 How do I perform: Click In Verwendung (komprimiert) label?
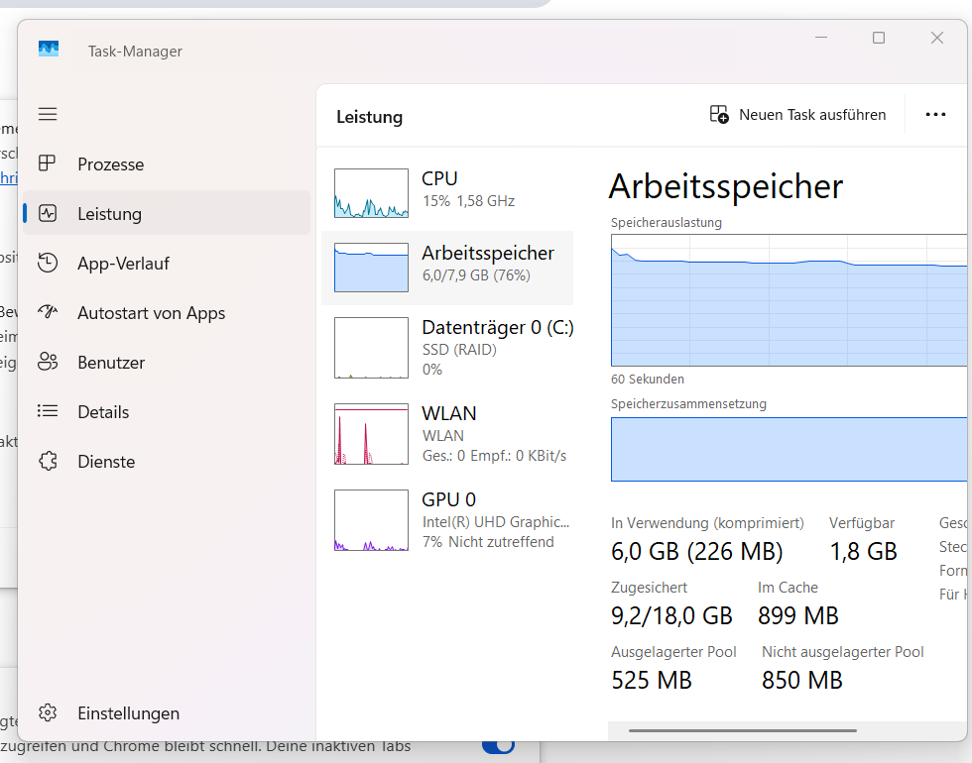(x=707, y=523)
